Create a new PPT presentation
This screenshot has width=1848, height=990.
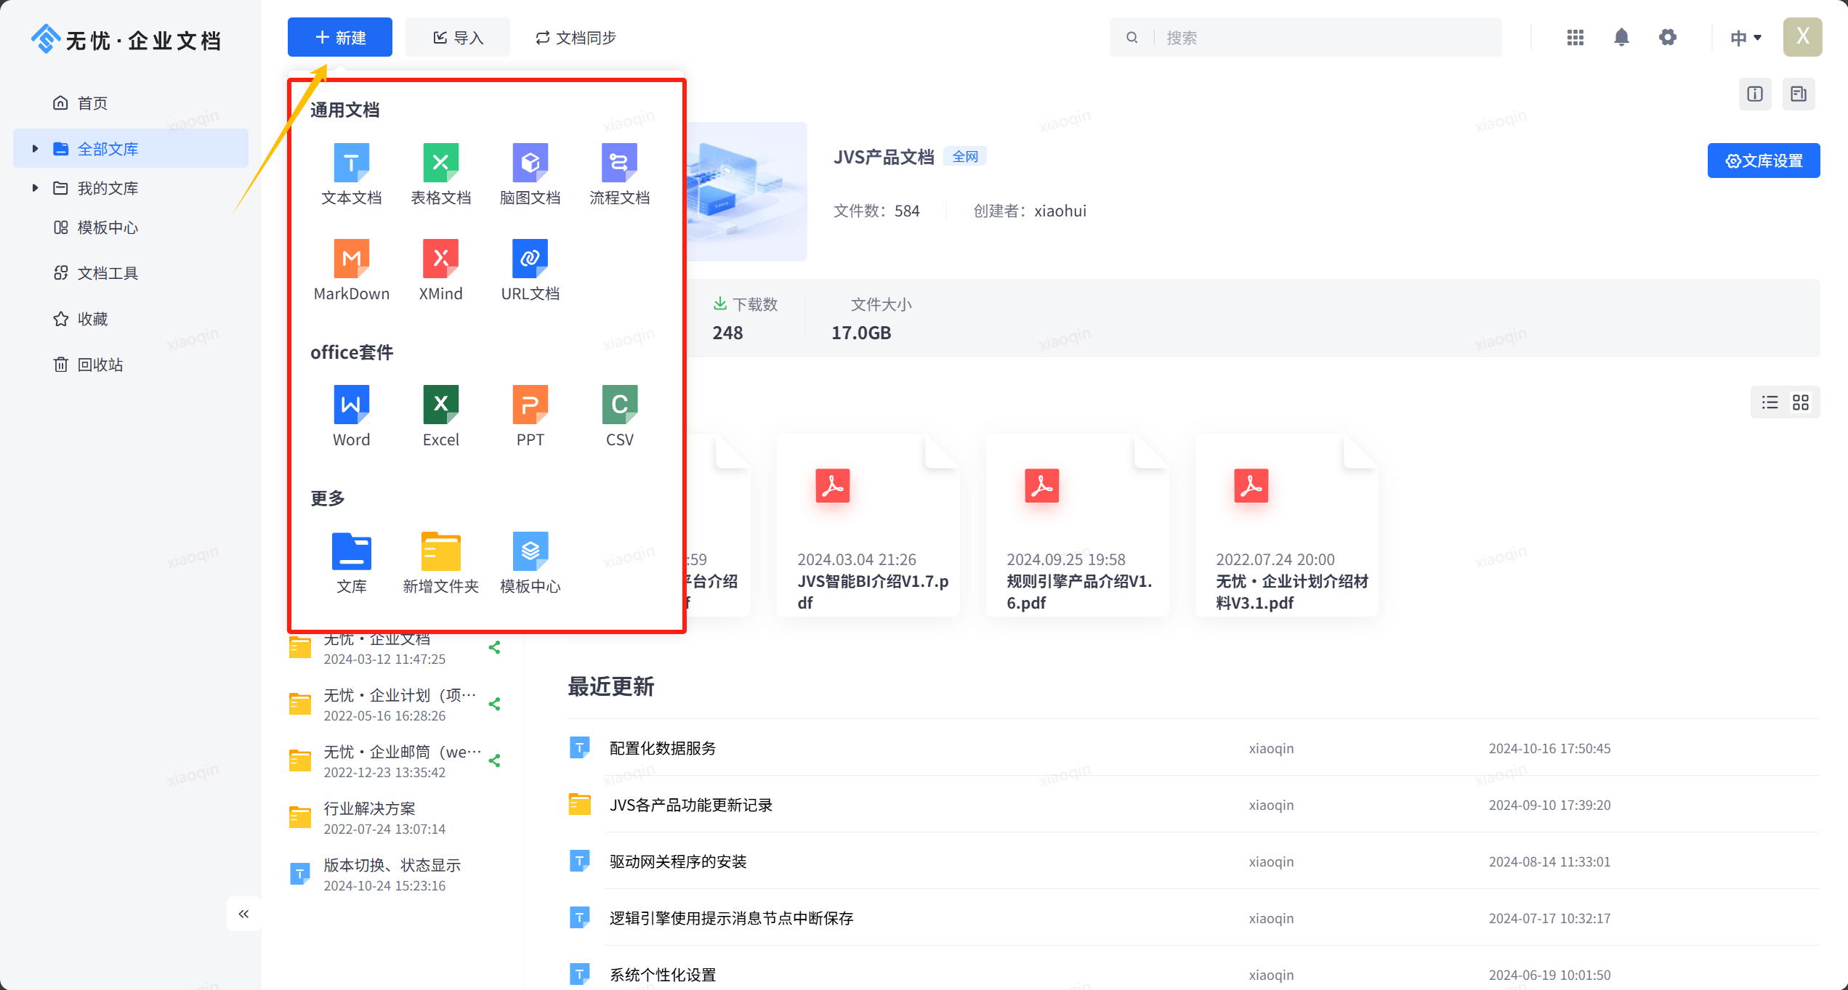[530, 414]
